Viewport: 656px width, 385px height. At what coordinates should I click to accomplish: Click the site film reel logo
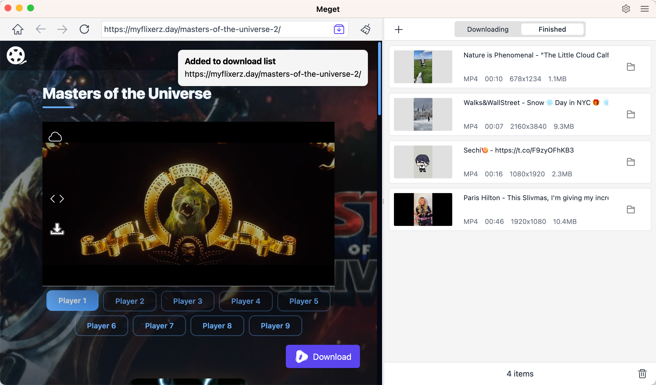16,55
